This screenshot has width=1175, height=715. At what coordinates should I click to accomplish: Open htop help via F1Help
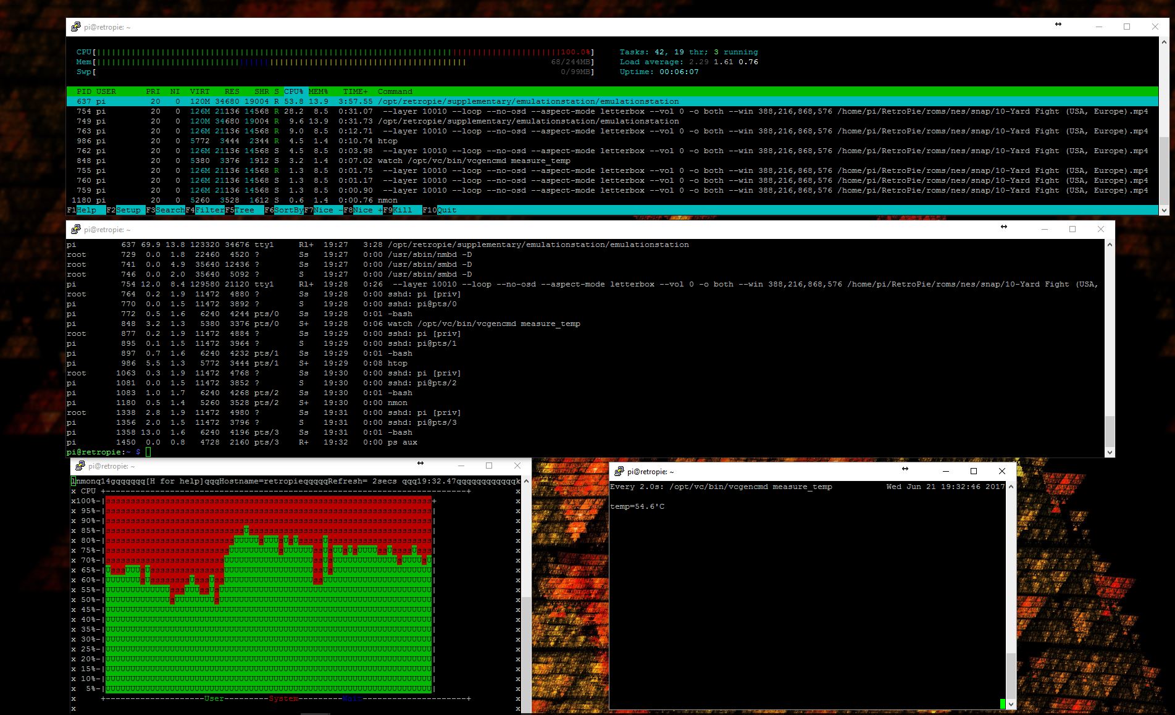pyautogui.click(x=81, y=210)
